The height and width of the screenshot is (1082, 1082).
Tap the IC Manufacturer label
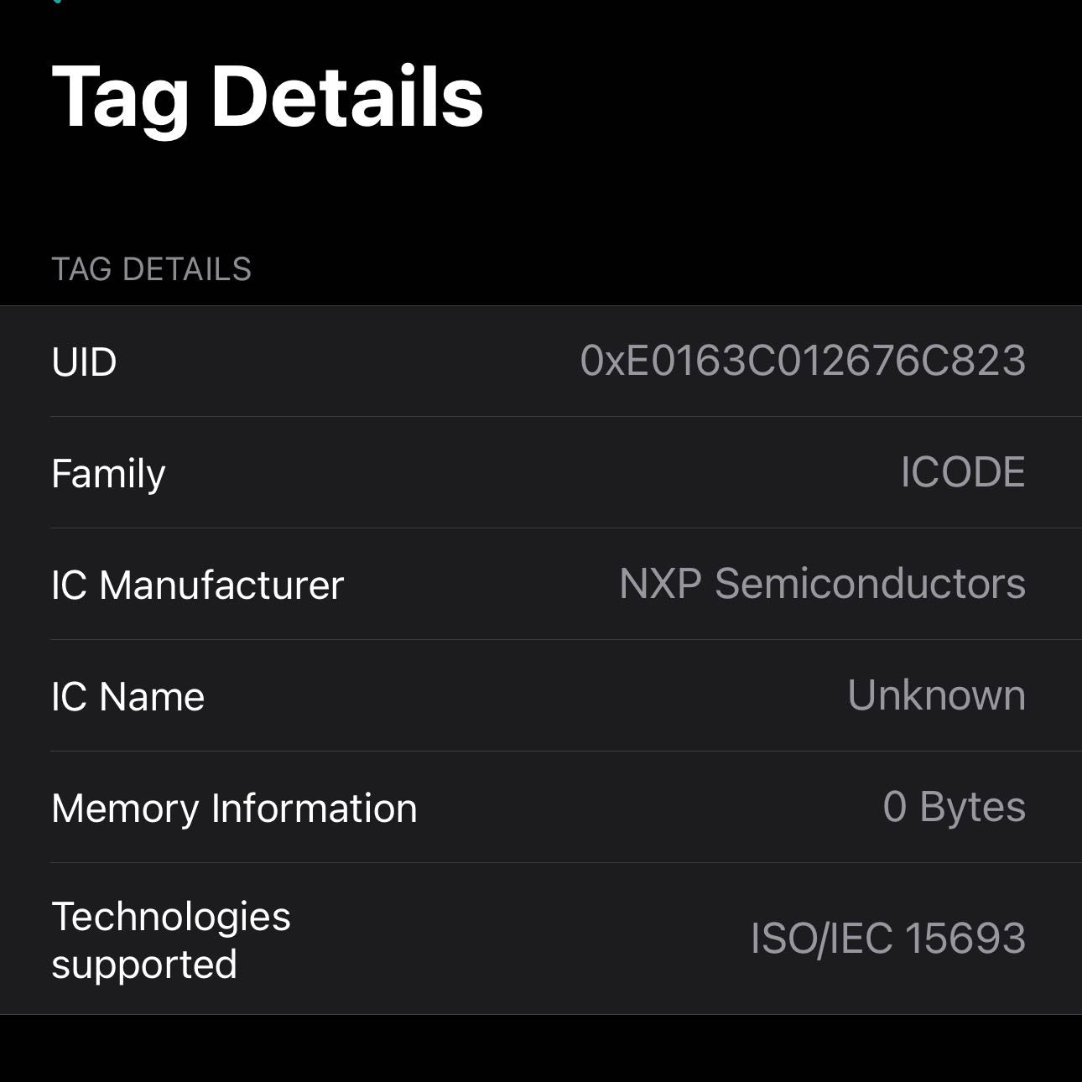(197, 585)
